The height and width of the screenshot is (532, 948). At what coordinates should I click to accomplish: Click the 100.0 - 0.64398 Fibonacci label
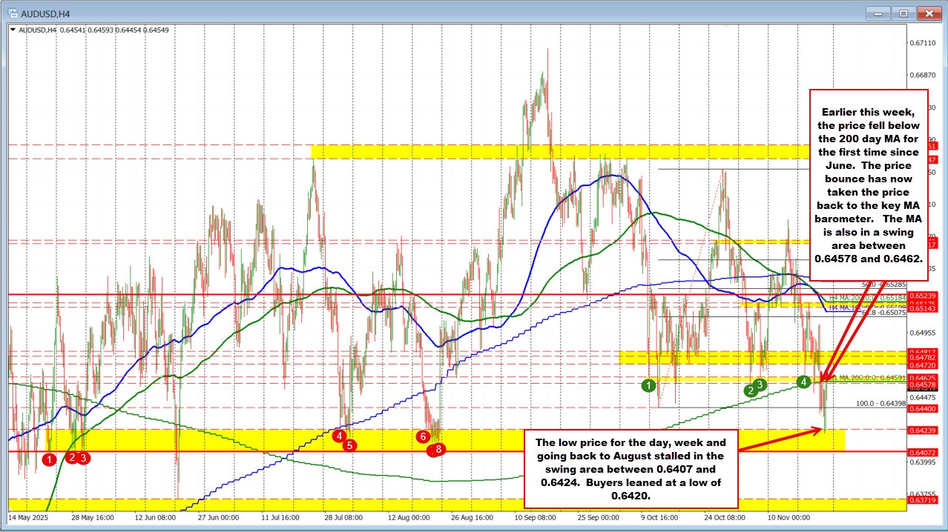[x=880, y=403]
